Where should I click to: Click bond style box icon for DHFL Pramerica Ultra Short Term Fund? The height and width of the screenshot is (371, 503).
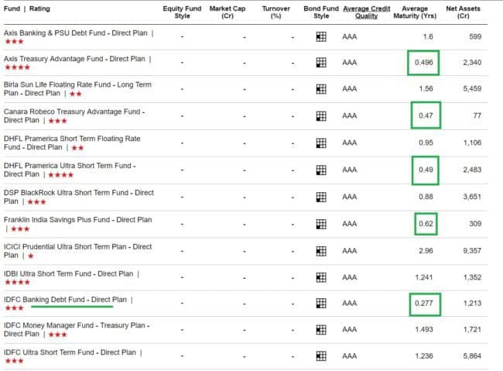(321, 170)
